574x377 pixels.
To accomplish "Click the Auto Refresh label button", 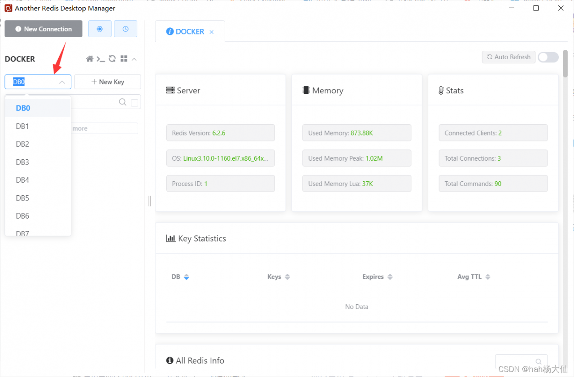I will [x=509, y=57].
